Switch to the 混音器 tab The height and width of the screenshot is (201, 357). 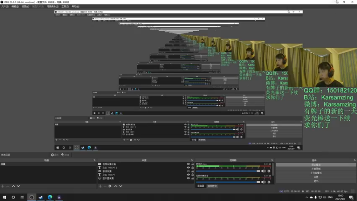[x=201, y=186]
